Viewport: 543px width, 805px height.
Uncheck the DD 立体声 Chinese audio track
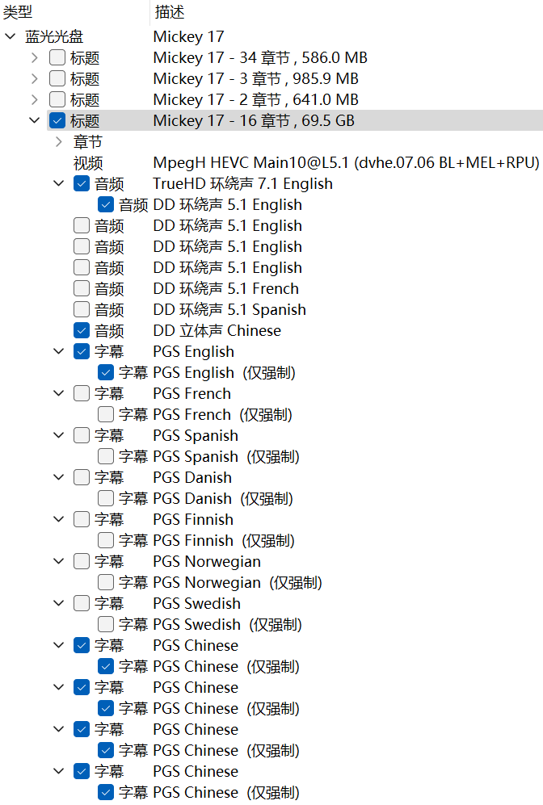point(81,330)
